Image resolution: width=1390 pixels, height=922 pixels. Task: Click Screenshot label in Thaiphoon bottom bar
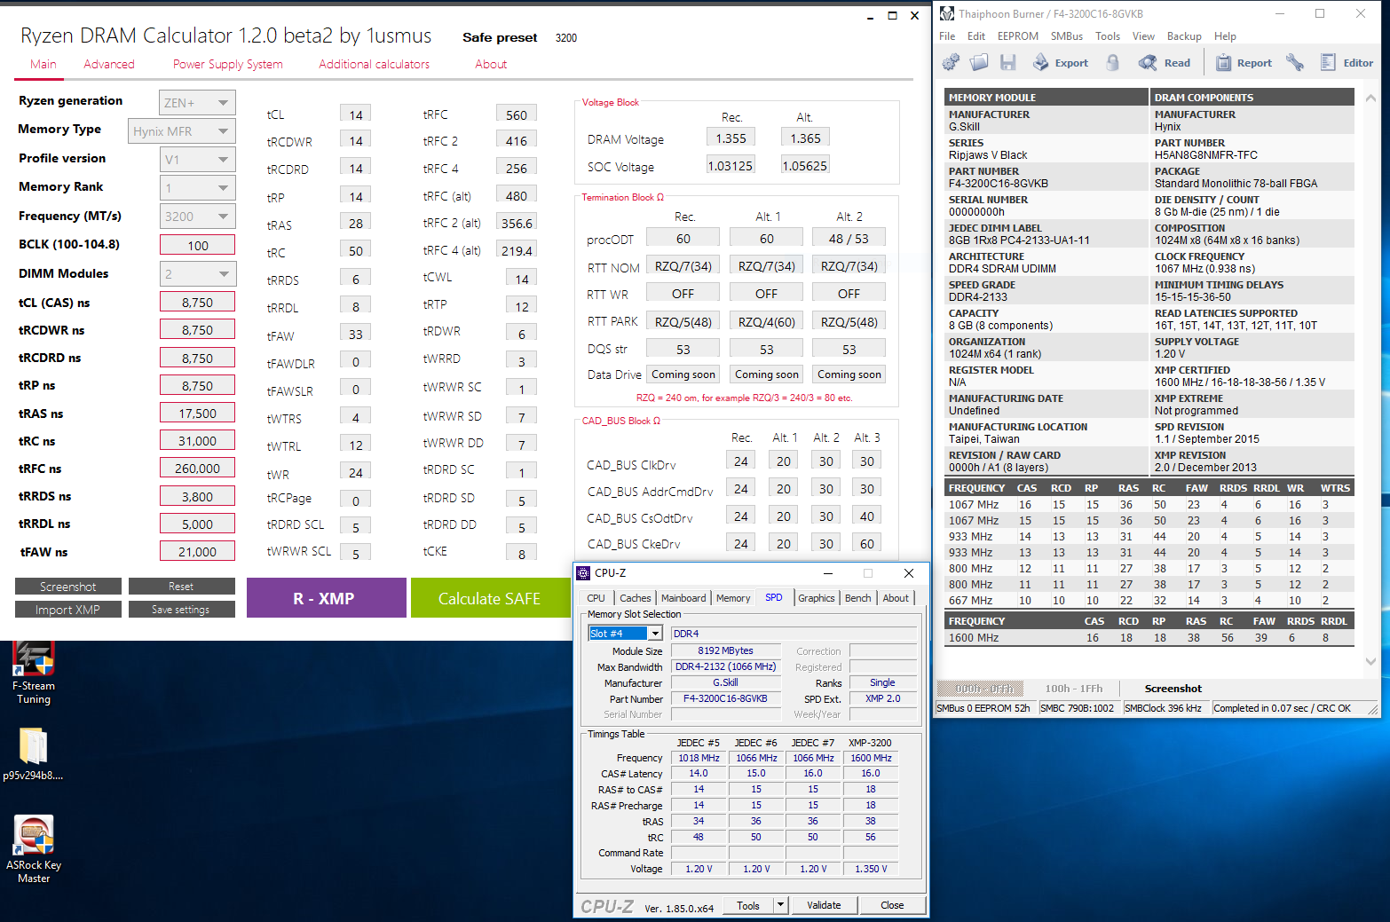coord(1173,689)
